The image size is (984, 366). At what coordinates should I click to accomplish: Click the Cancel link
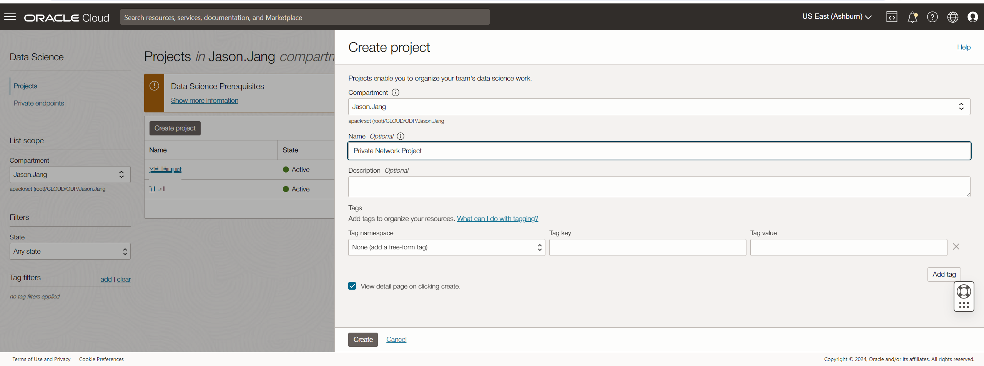[x=396, y=340]
